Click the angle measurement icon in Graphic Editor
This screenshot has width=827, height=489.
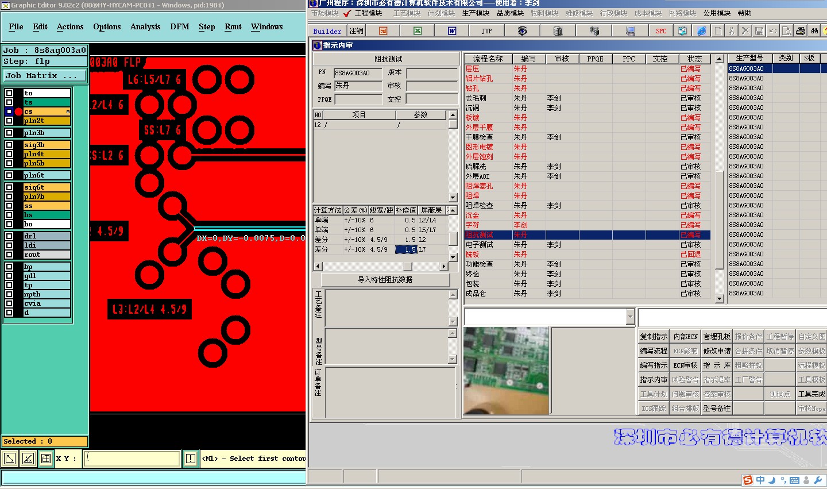[x=28, y=459]
